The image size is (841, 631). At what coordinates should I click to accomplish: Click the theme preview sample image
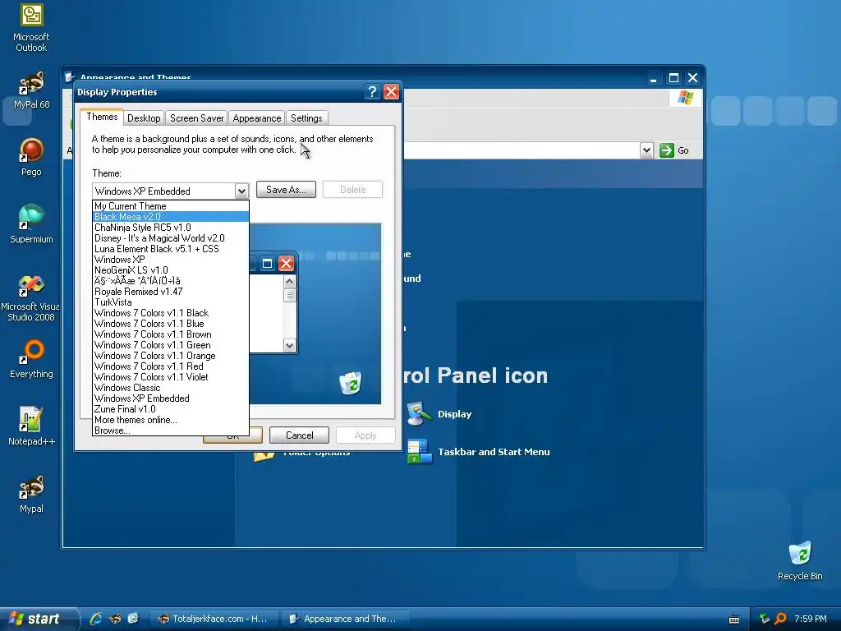315,313
